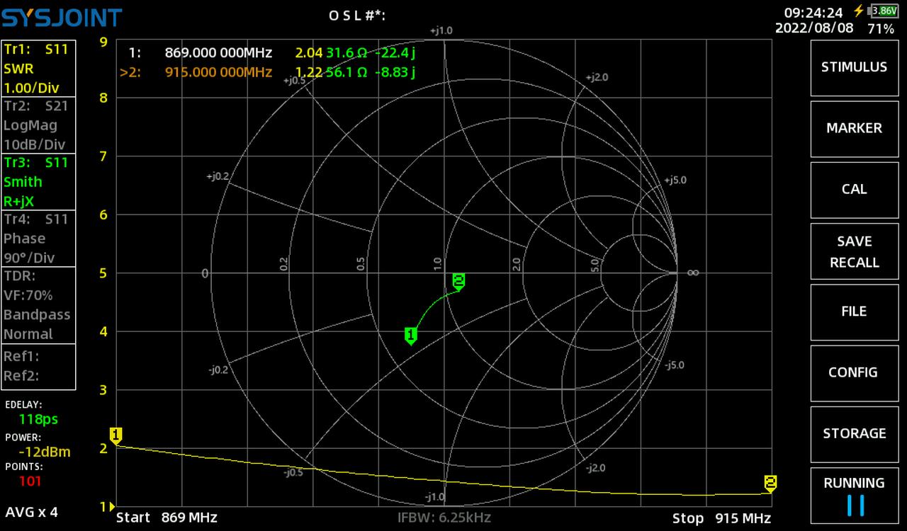Select the yellow marker 2 on the SWR trace

pos(770,484)
